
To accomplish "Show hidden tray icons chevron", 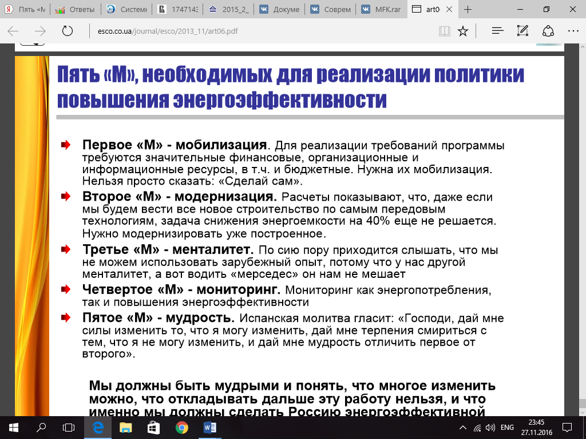I will 462,428.
